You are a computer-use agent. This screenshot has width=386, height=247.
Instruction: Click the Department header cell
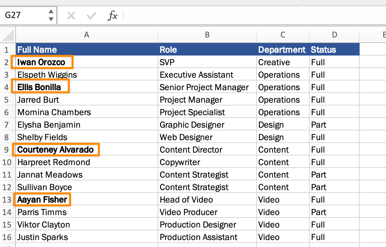point(282,50)
